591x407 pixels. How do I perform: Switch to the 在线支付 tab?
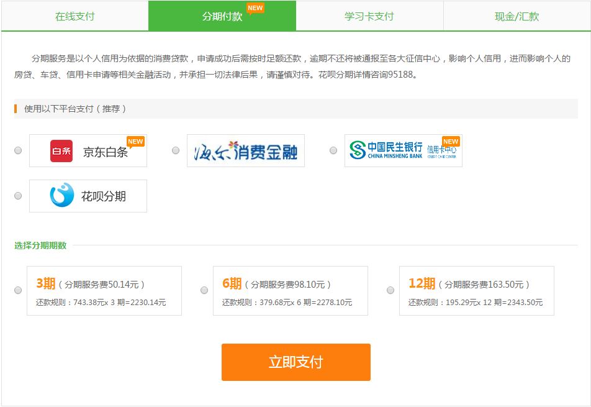tap(74, 16)
